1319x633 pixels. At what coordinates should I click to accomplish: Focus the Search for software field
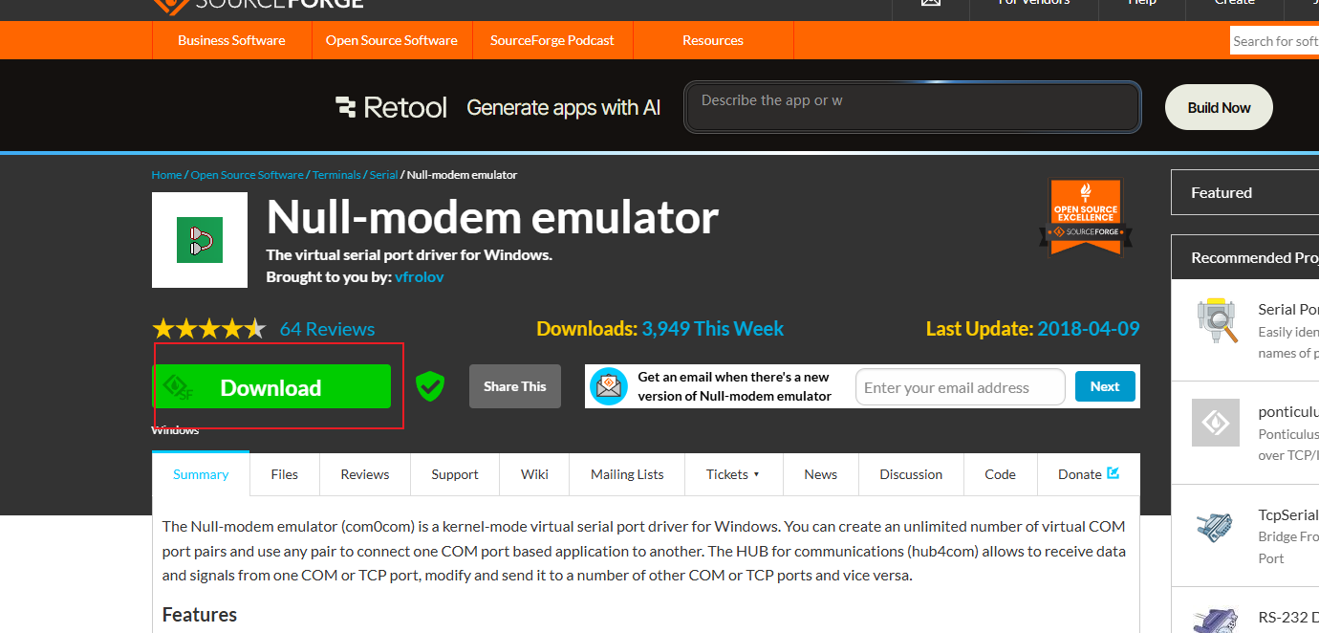(x=1275, y=40)
